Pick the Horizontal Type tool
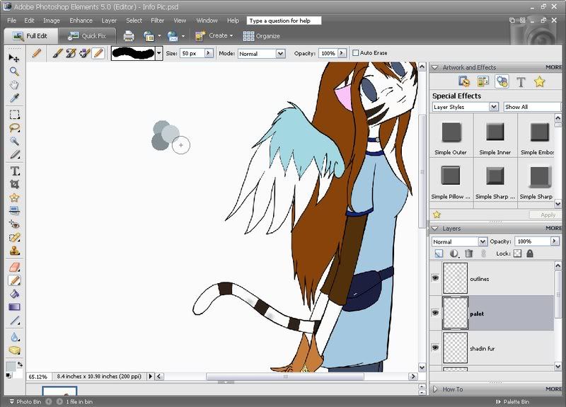The height and width of the screenshot is (407, 566). click(15, 171)
